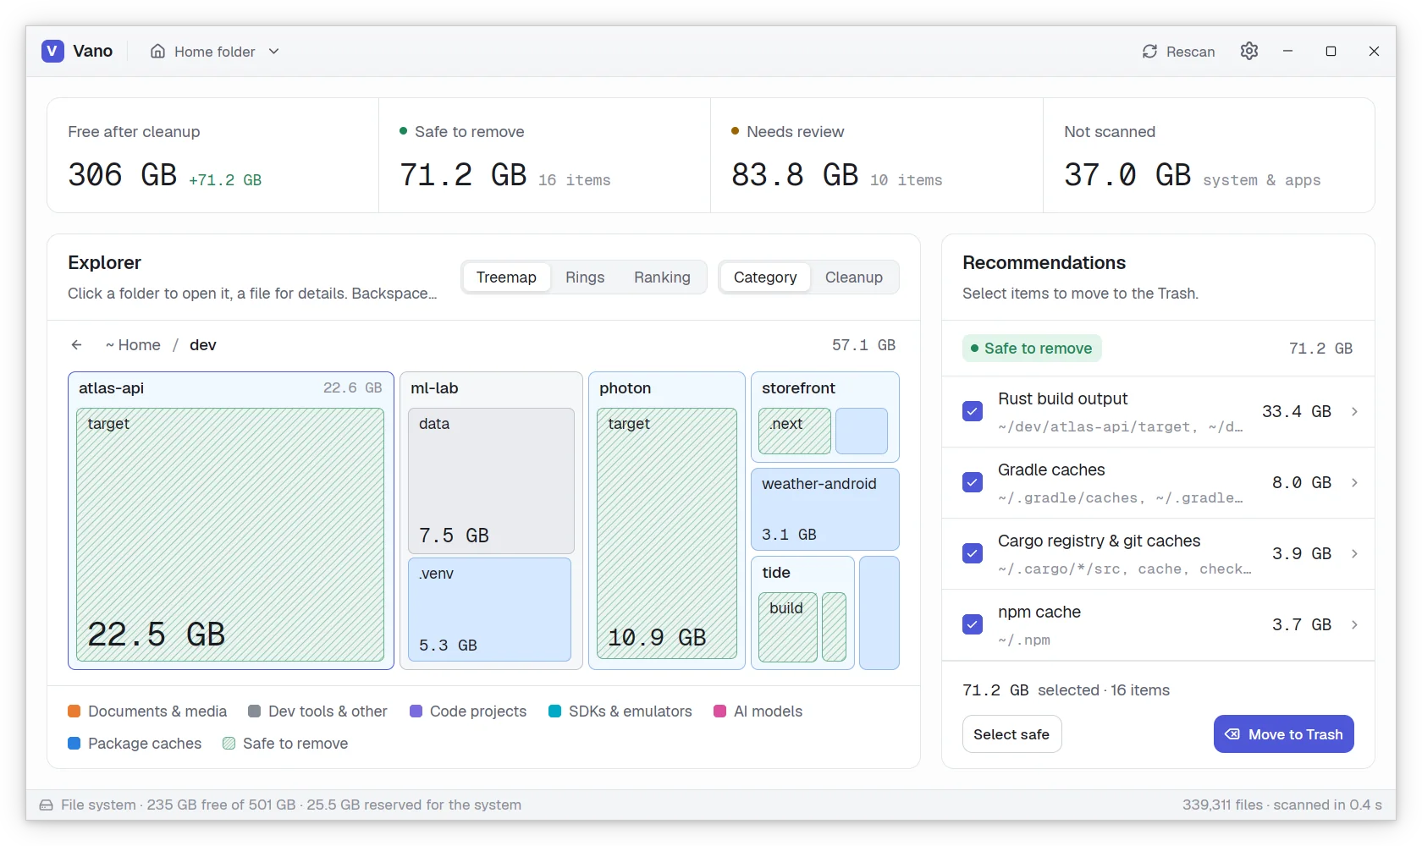Click the Select safe button

1011,734
